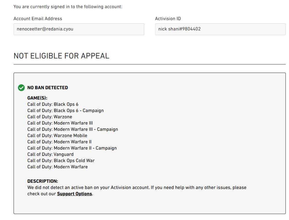Select Call of Duty: Warzone entry

50,117
